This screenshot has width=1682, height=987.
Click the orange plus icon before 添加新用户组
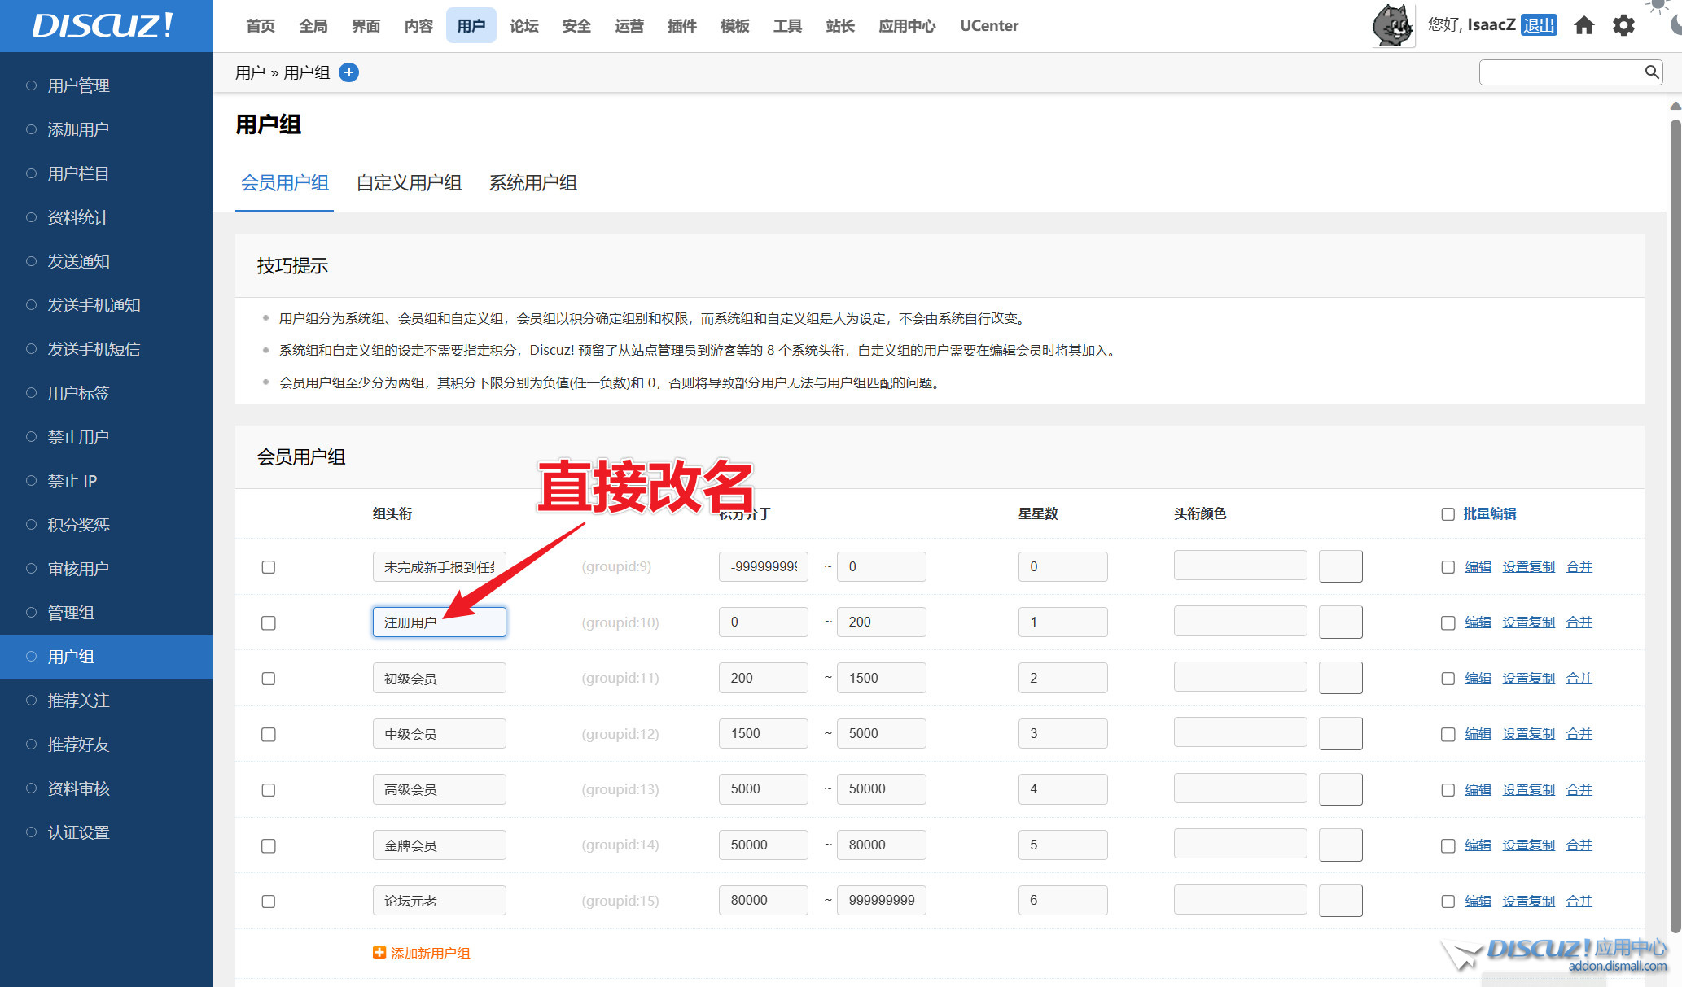[x=379, y=952]
